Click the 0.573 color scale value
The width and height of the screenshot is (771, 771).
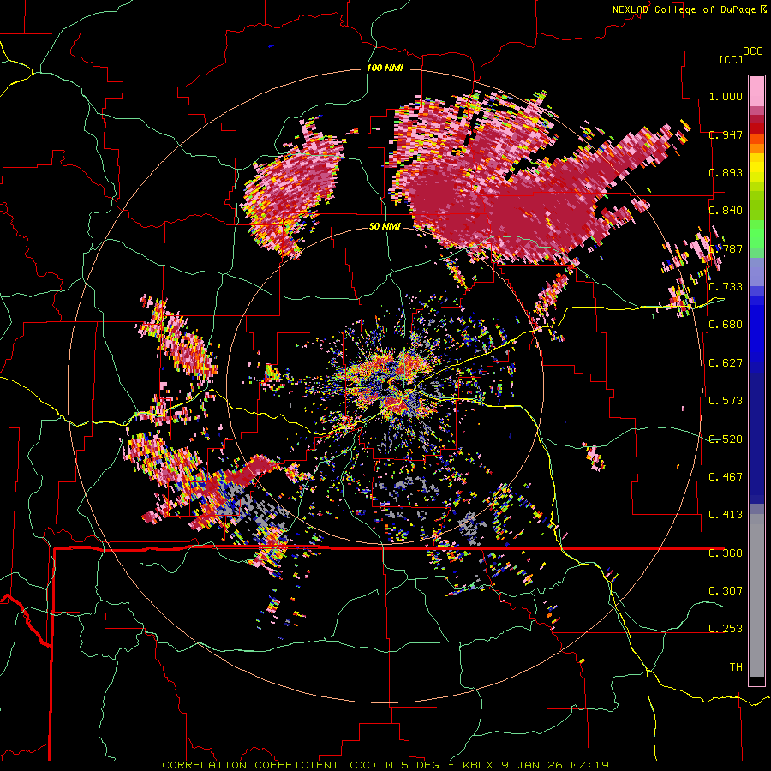726,401
